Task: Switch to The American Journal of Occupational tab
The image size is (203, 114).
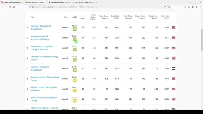Action: (x=59, y=2)
